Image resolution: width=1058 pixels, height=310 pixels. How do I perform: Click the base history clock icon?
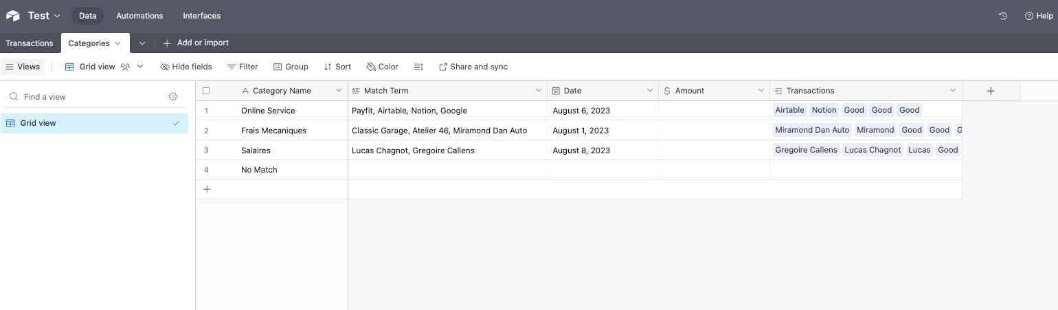tap(1003, 16)
